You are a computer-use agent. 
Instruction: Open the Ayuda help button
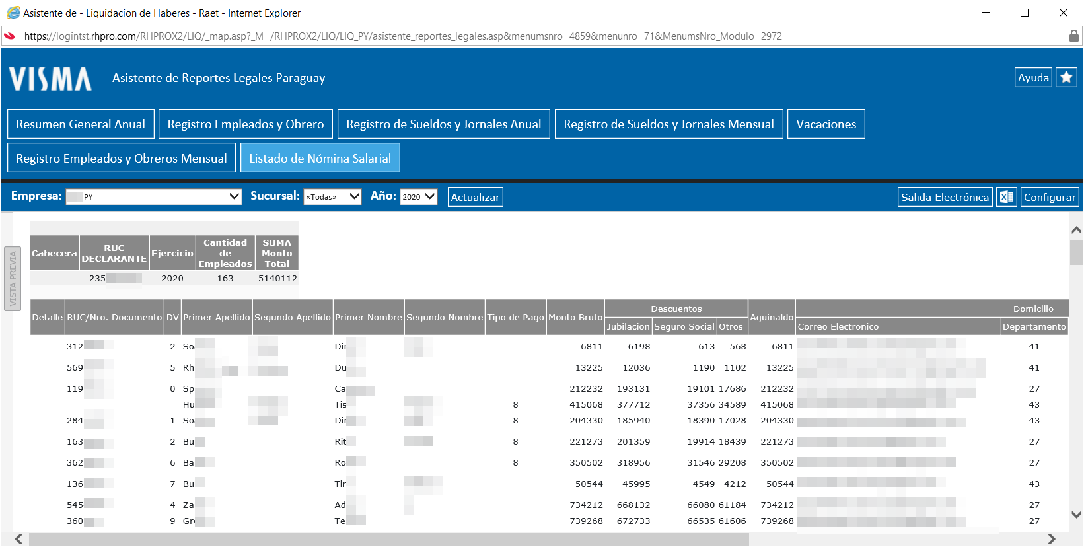1033,77
